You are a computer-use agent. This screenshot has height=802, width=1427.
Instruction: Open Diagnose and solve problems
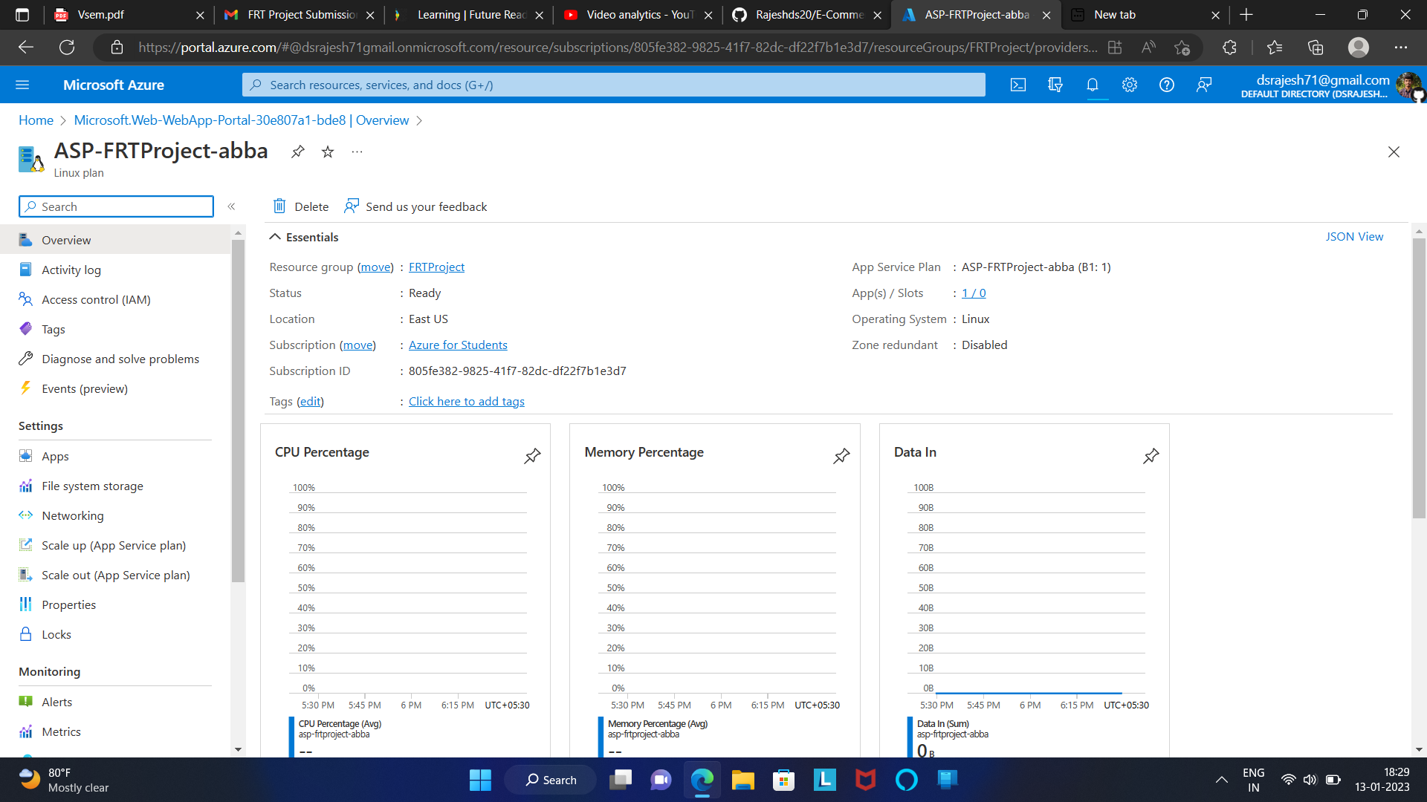click(120, 359)
